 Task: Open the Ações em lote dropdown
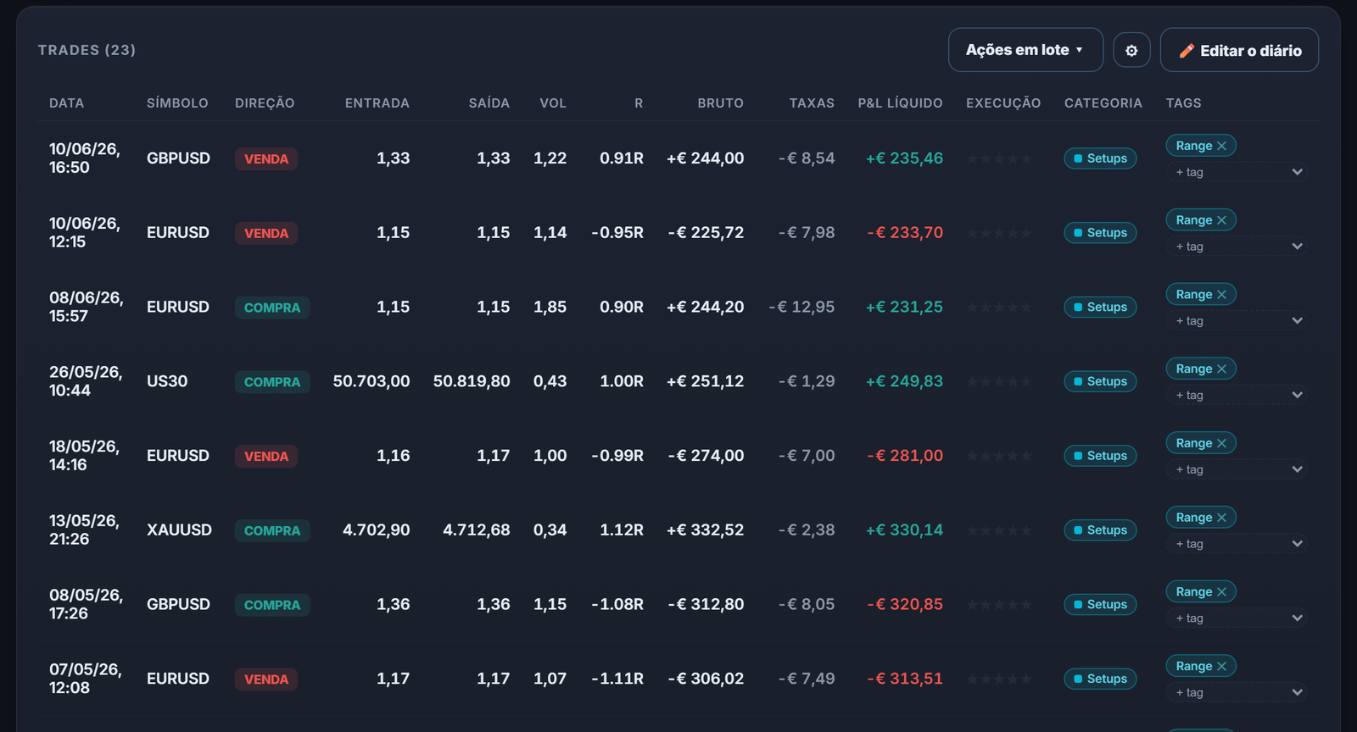coord(1025,50)
